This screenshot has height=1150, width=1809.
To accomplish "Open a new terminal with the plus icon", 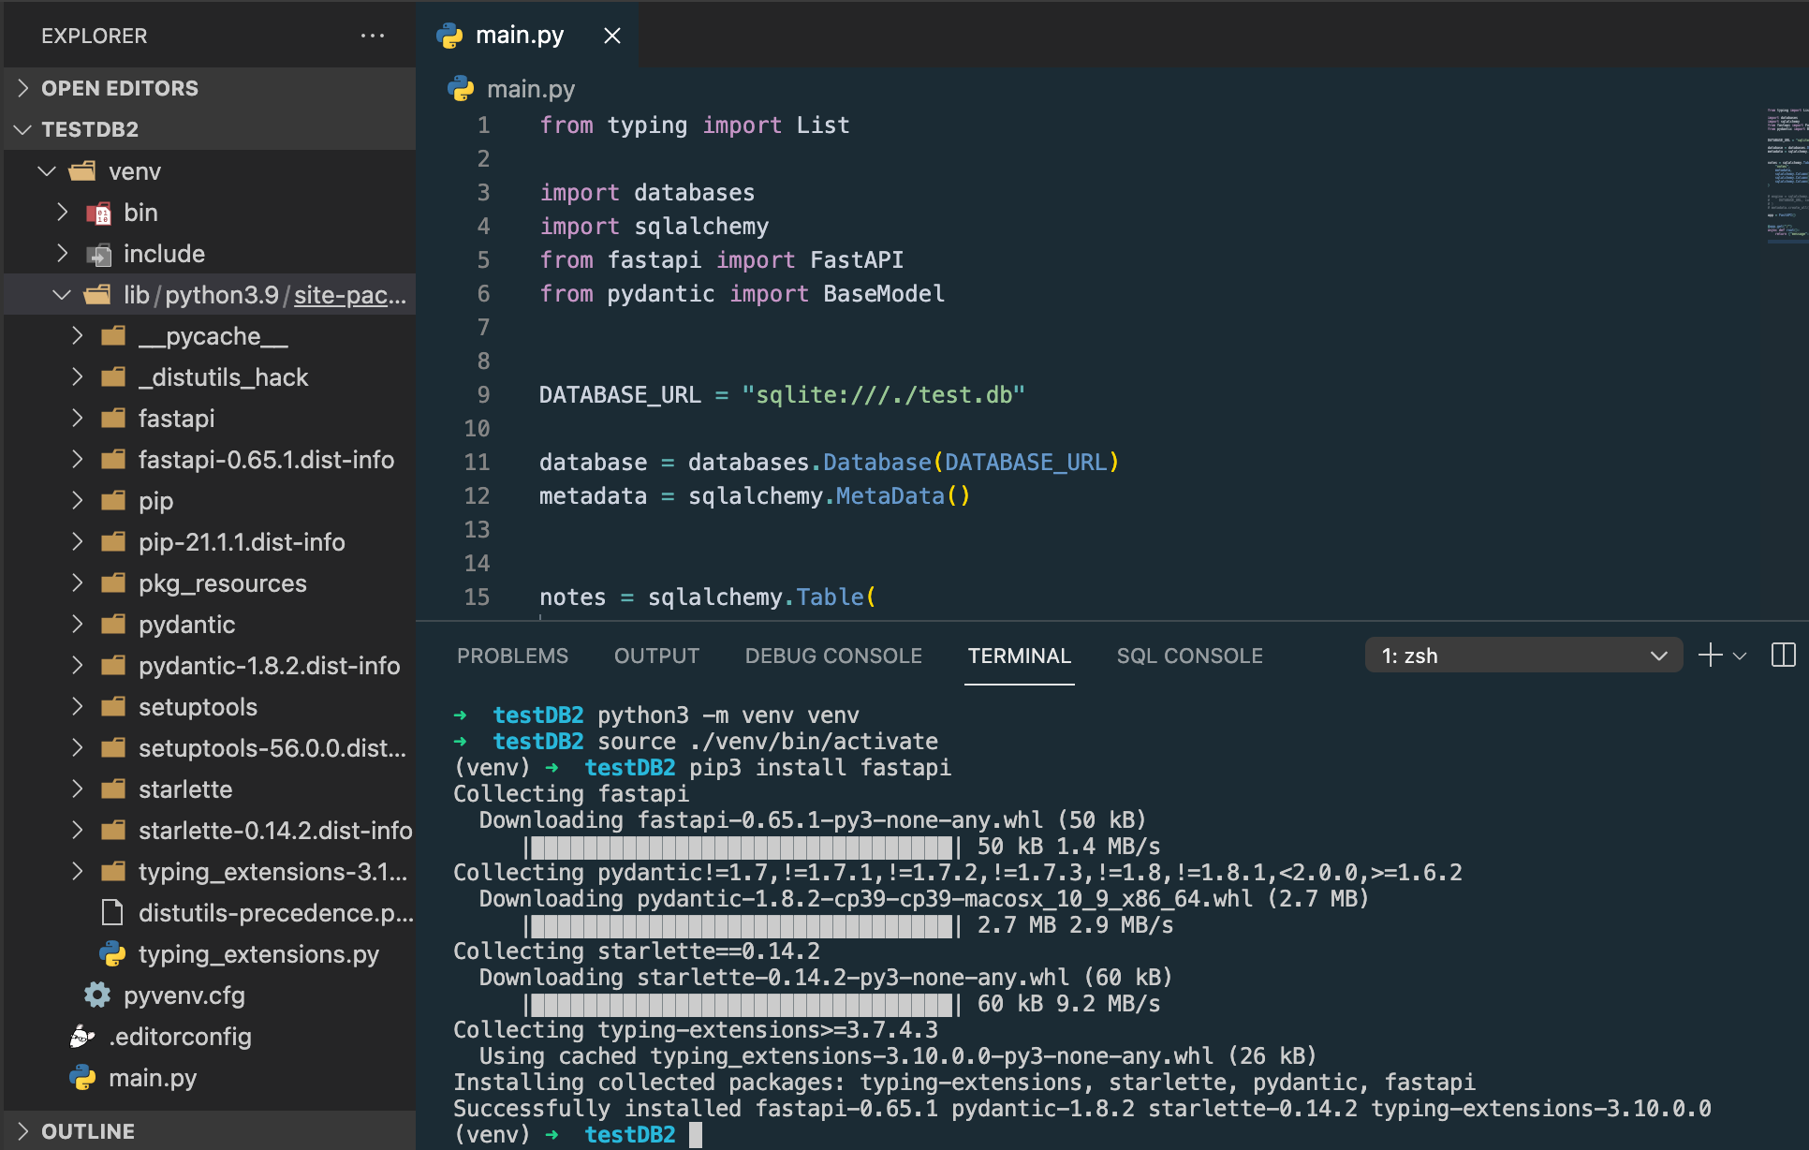I will (x=1710, y=655).
